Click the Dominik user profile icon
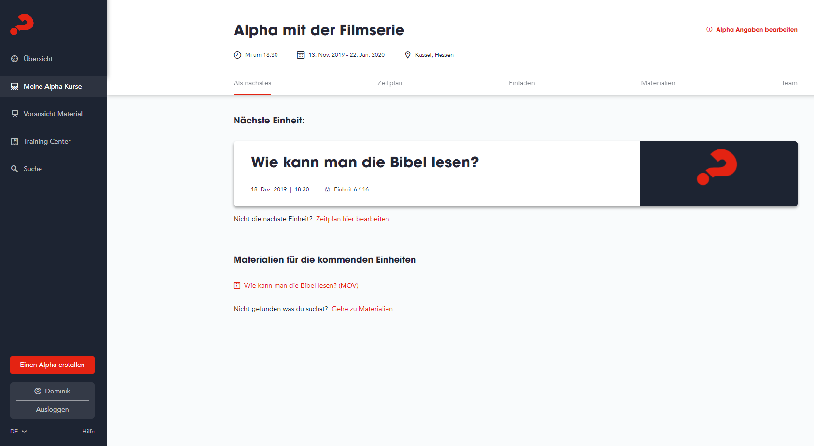 (38, 391)
